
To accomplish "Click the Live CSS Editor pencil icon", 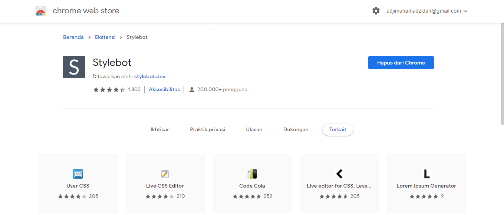I will [165, 173].
